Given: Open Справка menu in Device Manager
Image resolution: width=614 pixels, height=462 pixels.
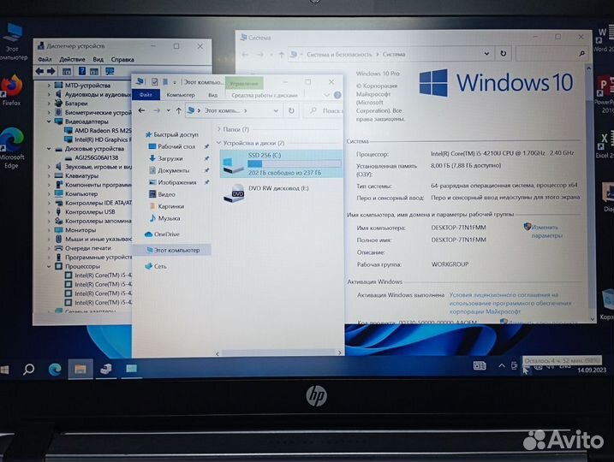Looking at the screenshot, I should point(122,60).
